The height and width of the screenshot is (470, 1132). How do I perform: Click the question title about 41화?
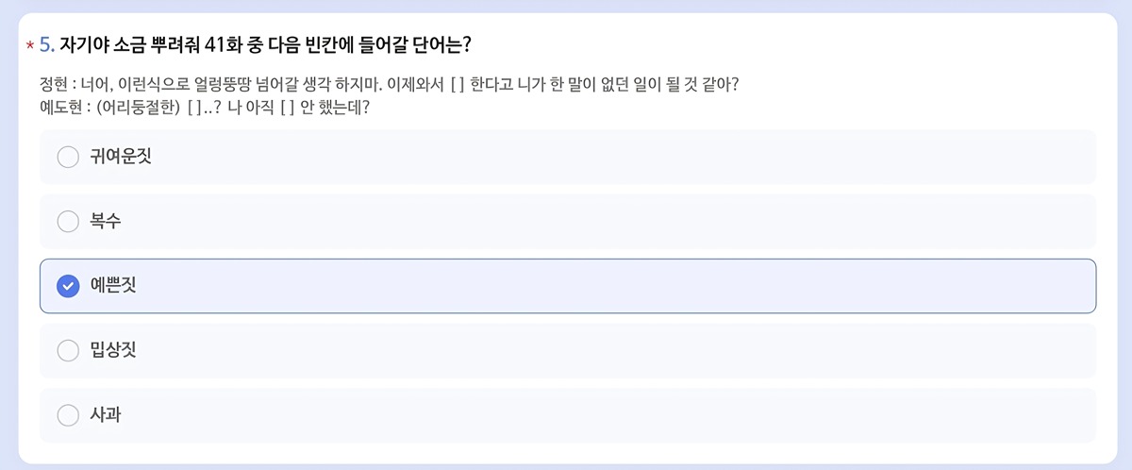click(x=266, y=44)
